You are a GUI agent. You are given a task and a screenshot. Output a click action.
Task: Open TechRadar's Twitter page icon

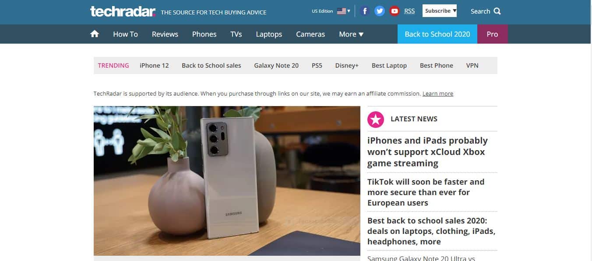[x=380, y=11]
